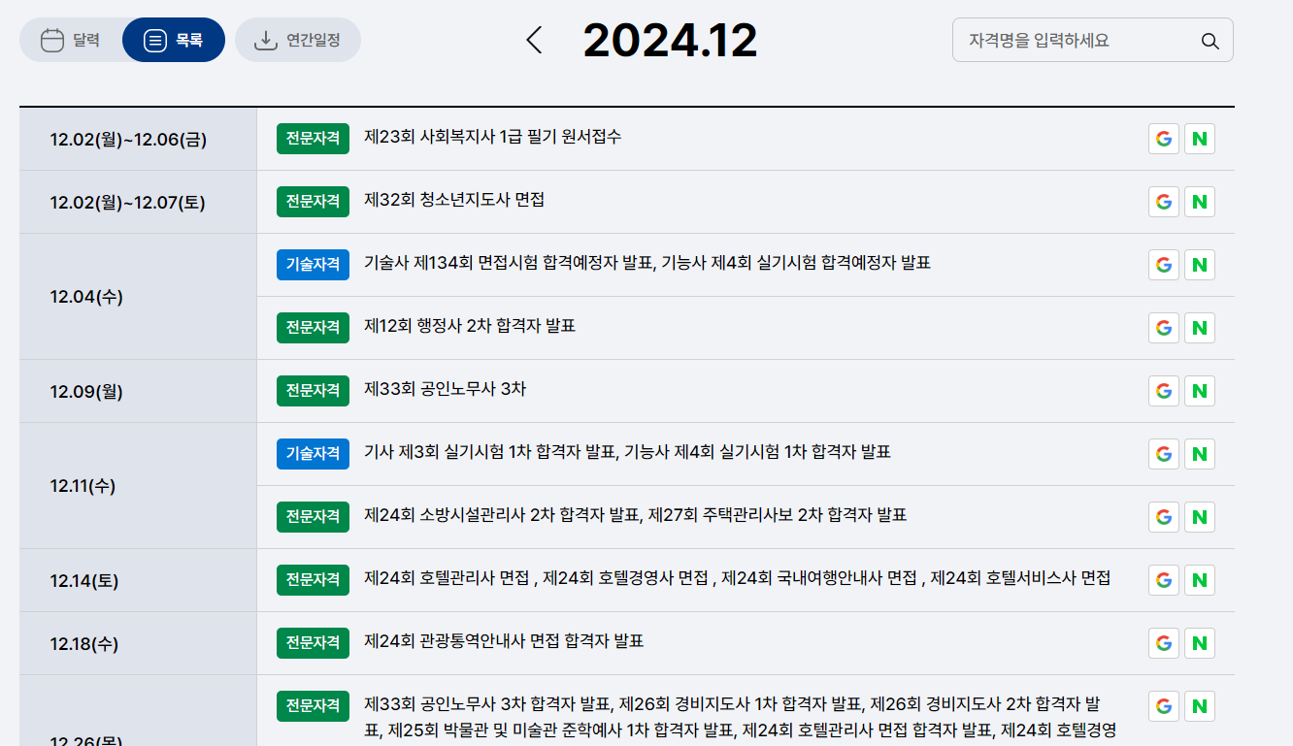
Task: Select the 목록 list view tab
Action: [173, 40]
